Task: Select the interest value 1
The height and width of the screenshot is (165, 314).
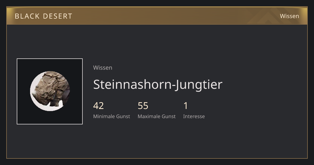Action: tap(186, 106)
